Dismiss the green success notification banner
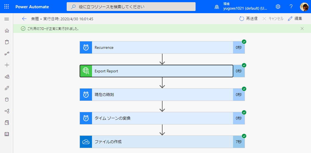This screenshot has width=311, height=153. [x=302, y=29]
